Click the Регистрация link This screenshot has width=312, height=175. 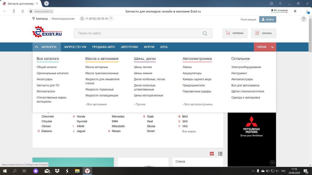248,19
